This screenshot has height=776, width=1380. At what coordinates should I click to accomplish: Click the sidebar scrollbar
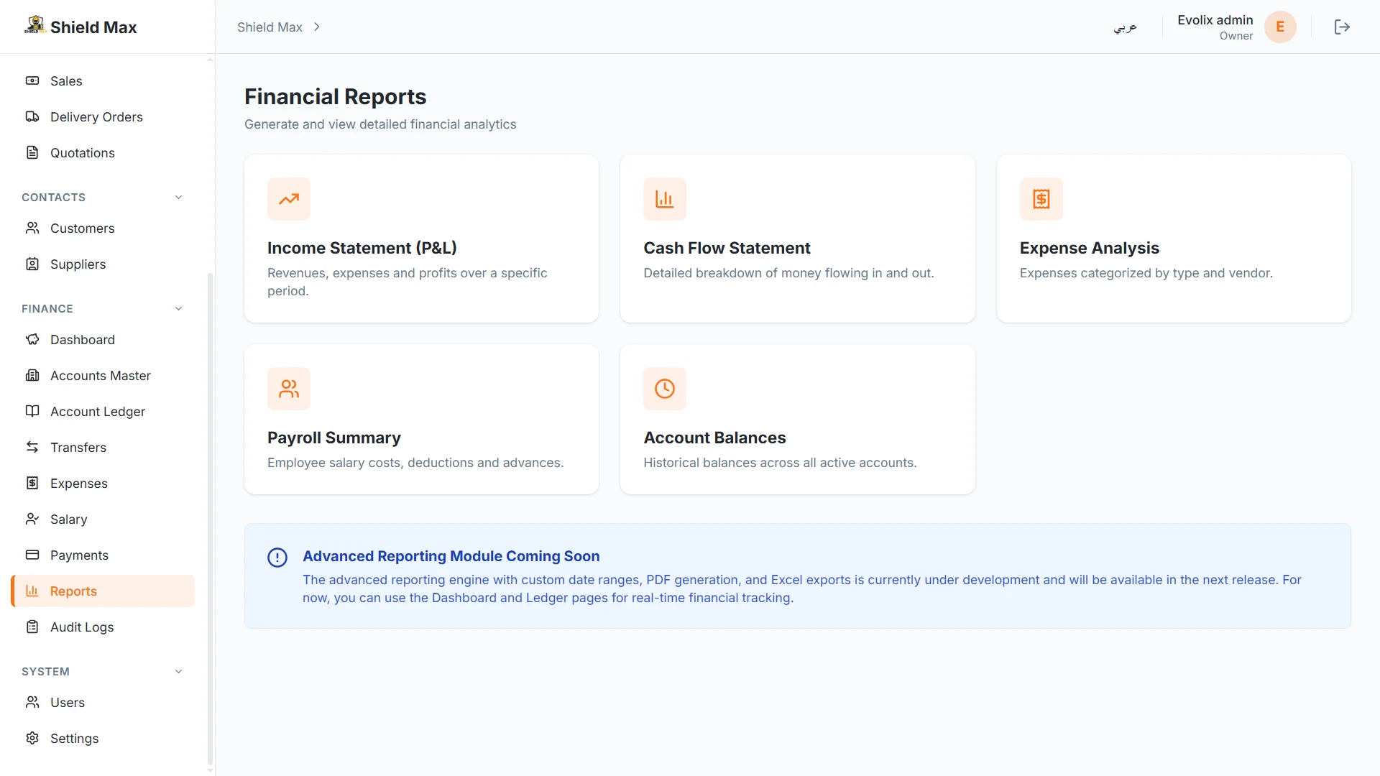coord(210,517)
